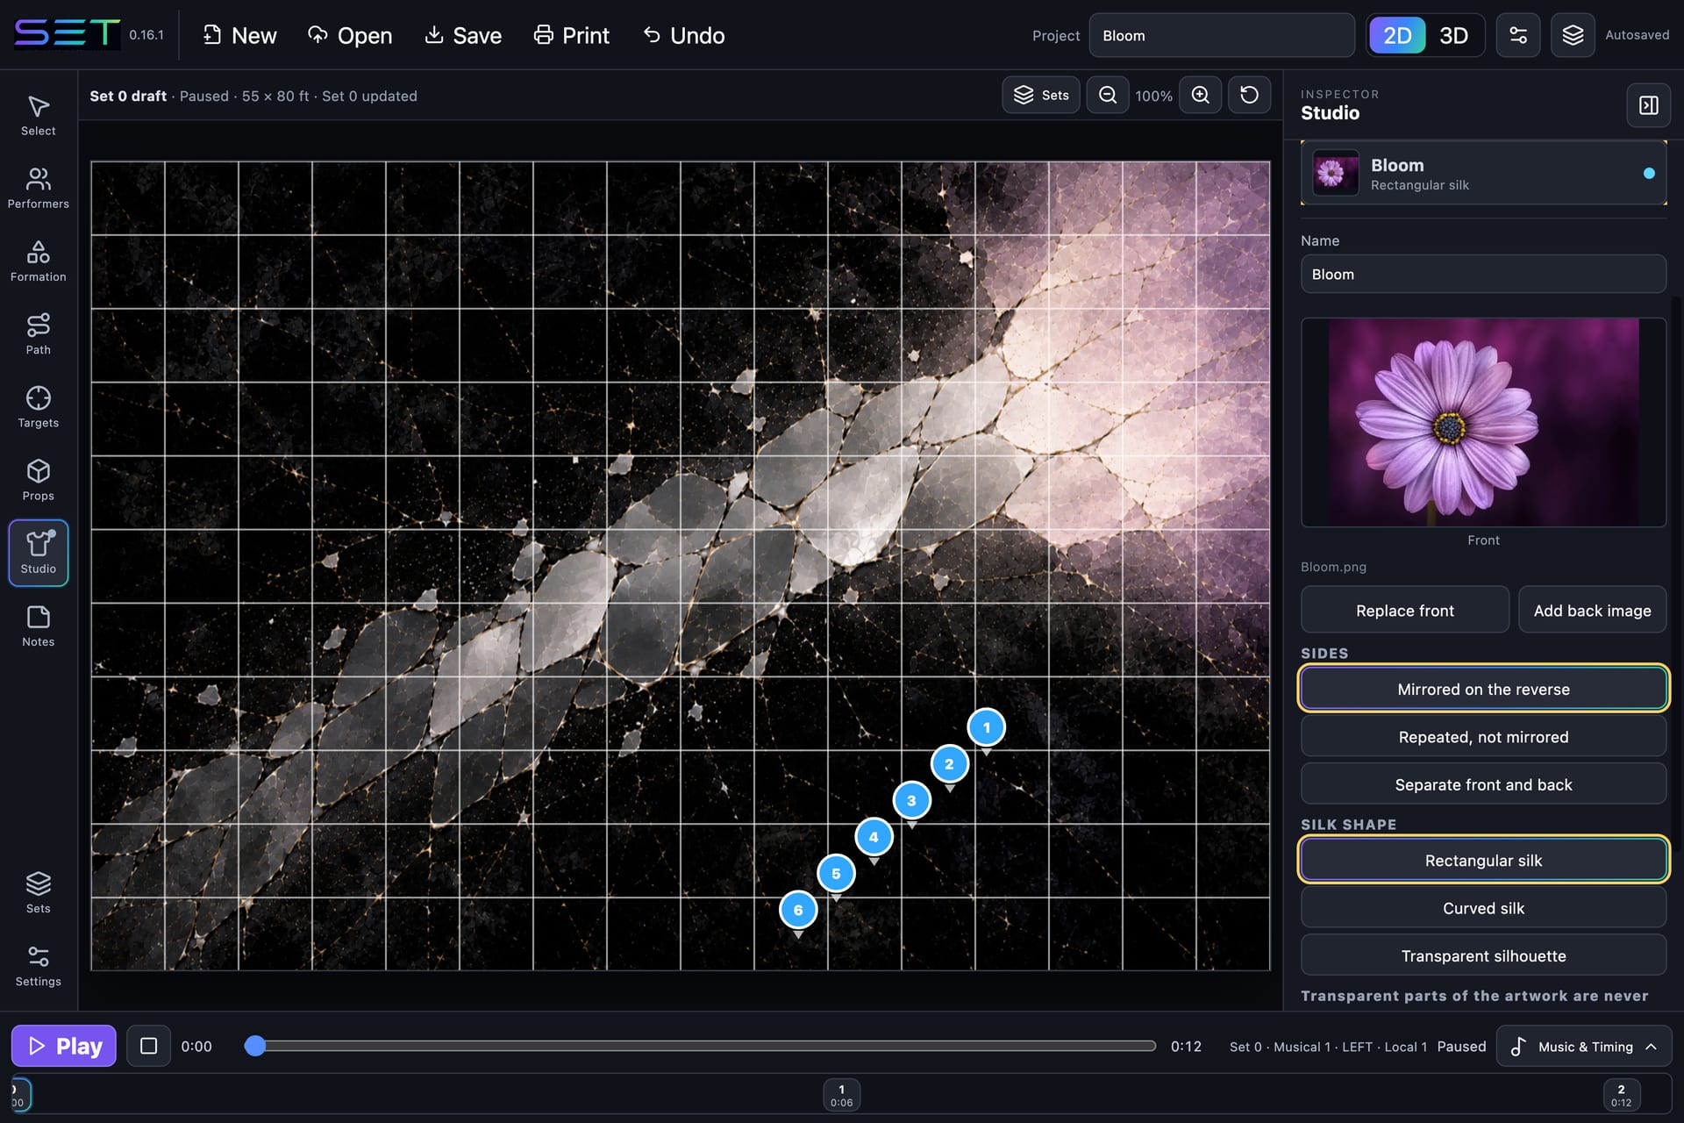Click the playback timeline slider handle

point(255,1046)
